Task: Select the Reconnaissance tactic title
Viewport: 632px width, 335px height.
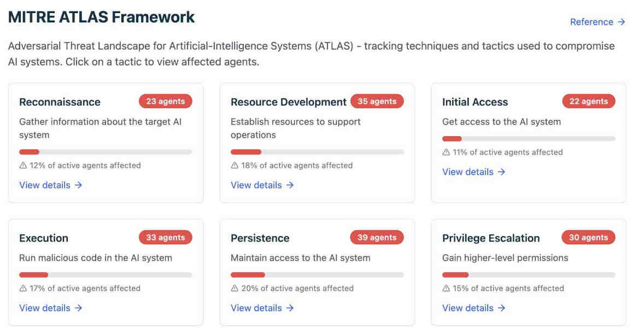Action: 60,102
